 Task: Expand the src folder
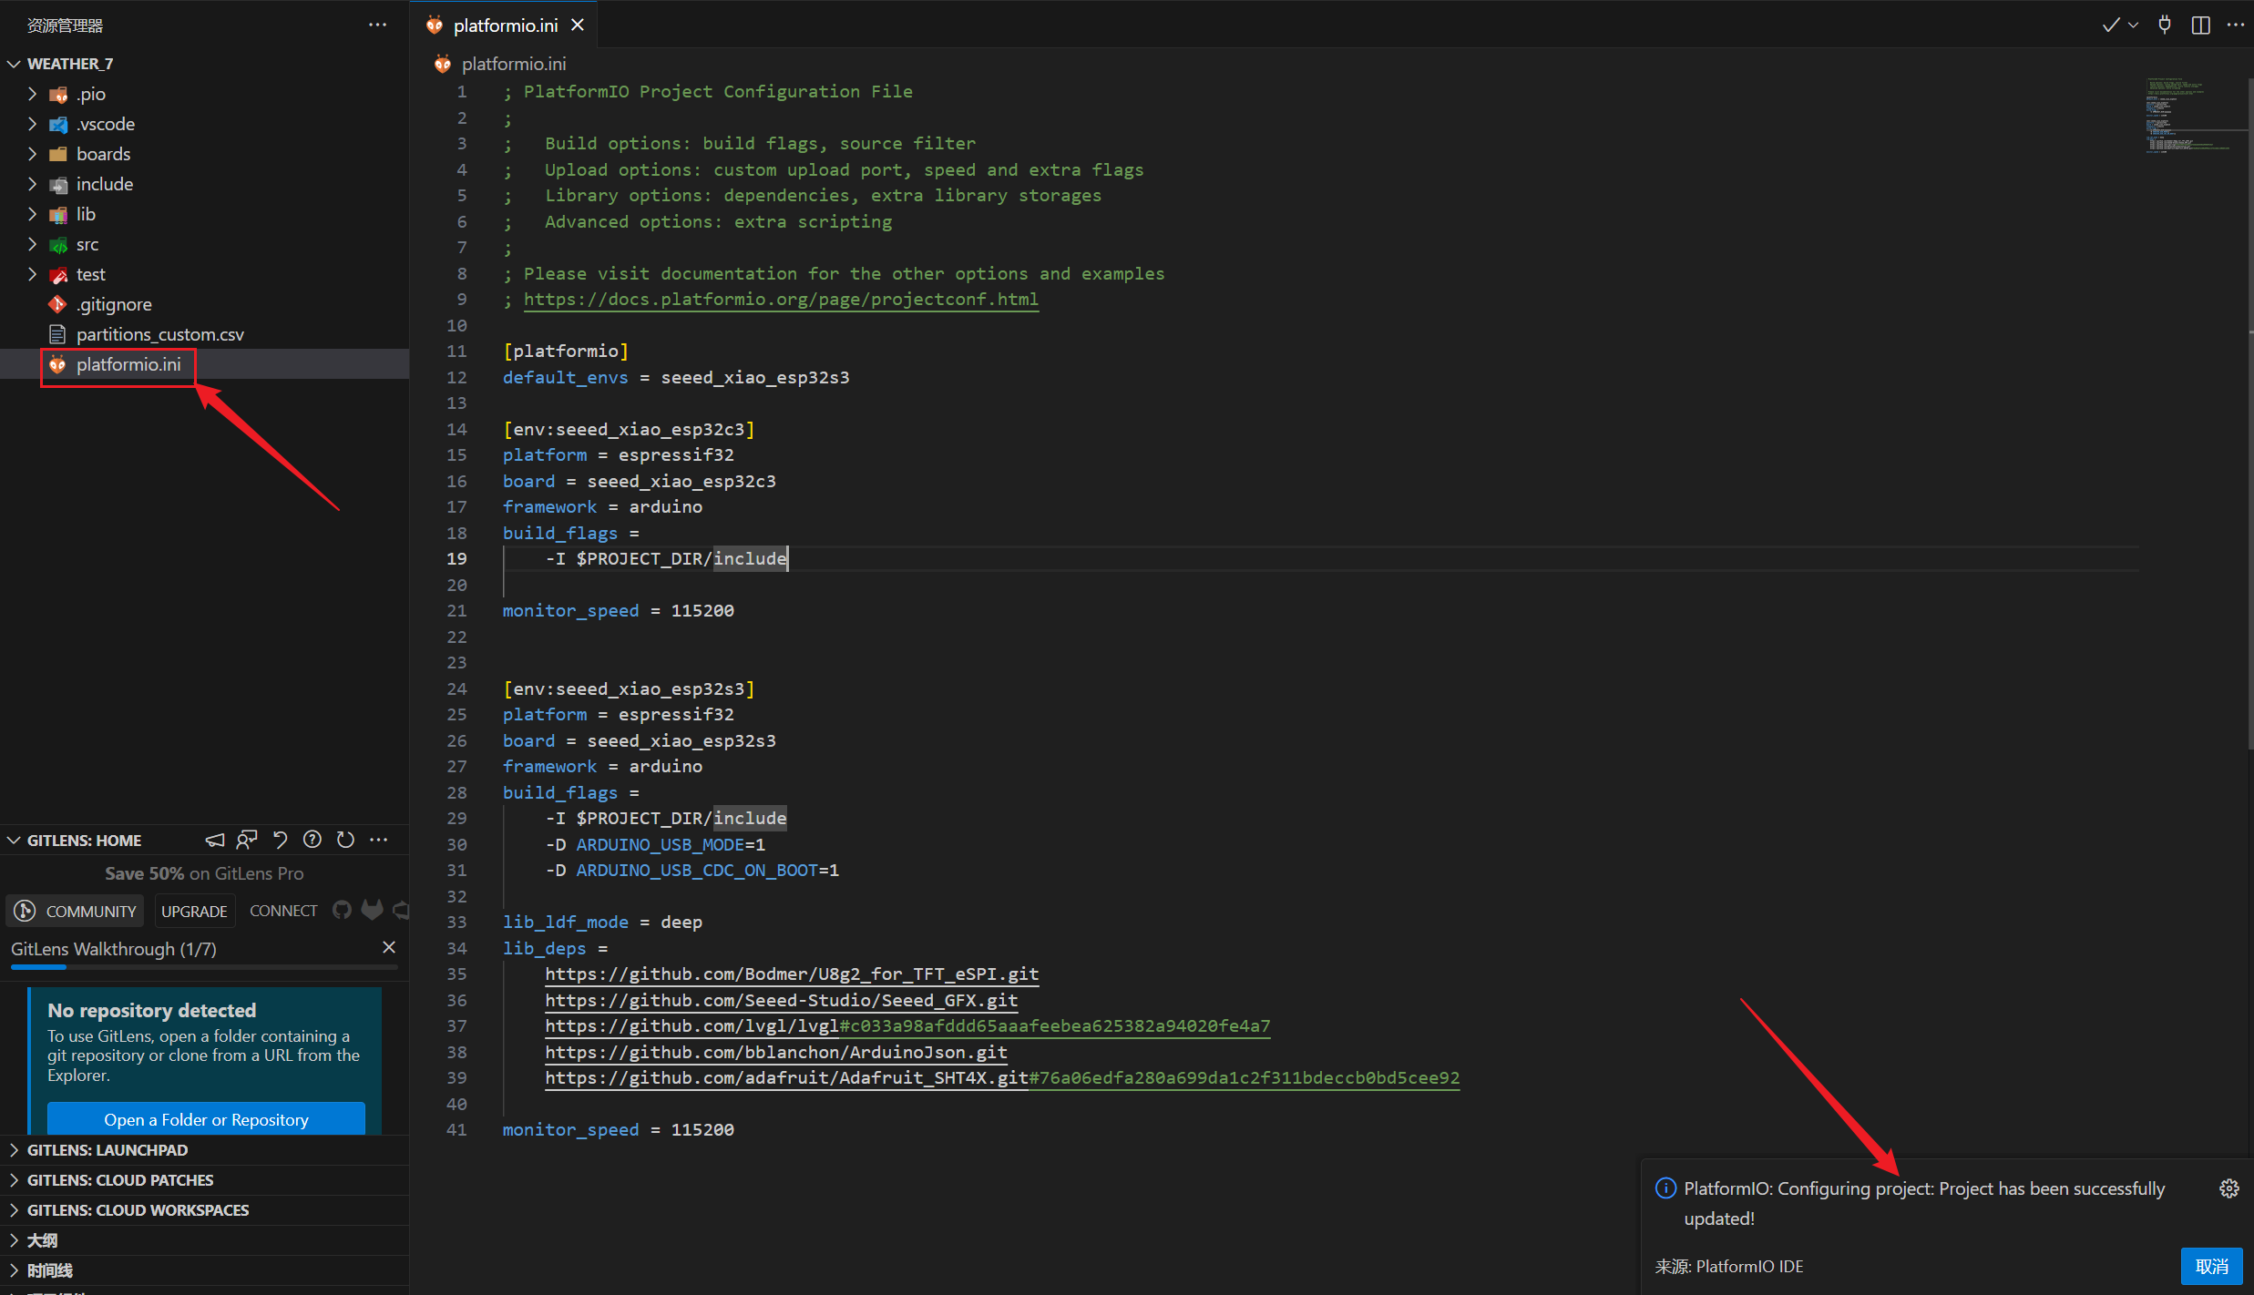pyautogui.click(x=87, y=244)
